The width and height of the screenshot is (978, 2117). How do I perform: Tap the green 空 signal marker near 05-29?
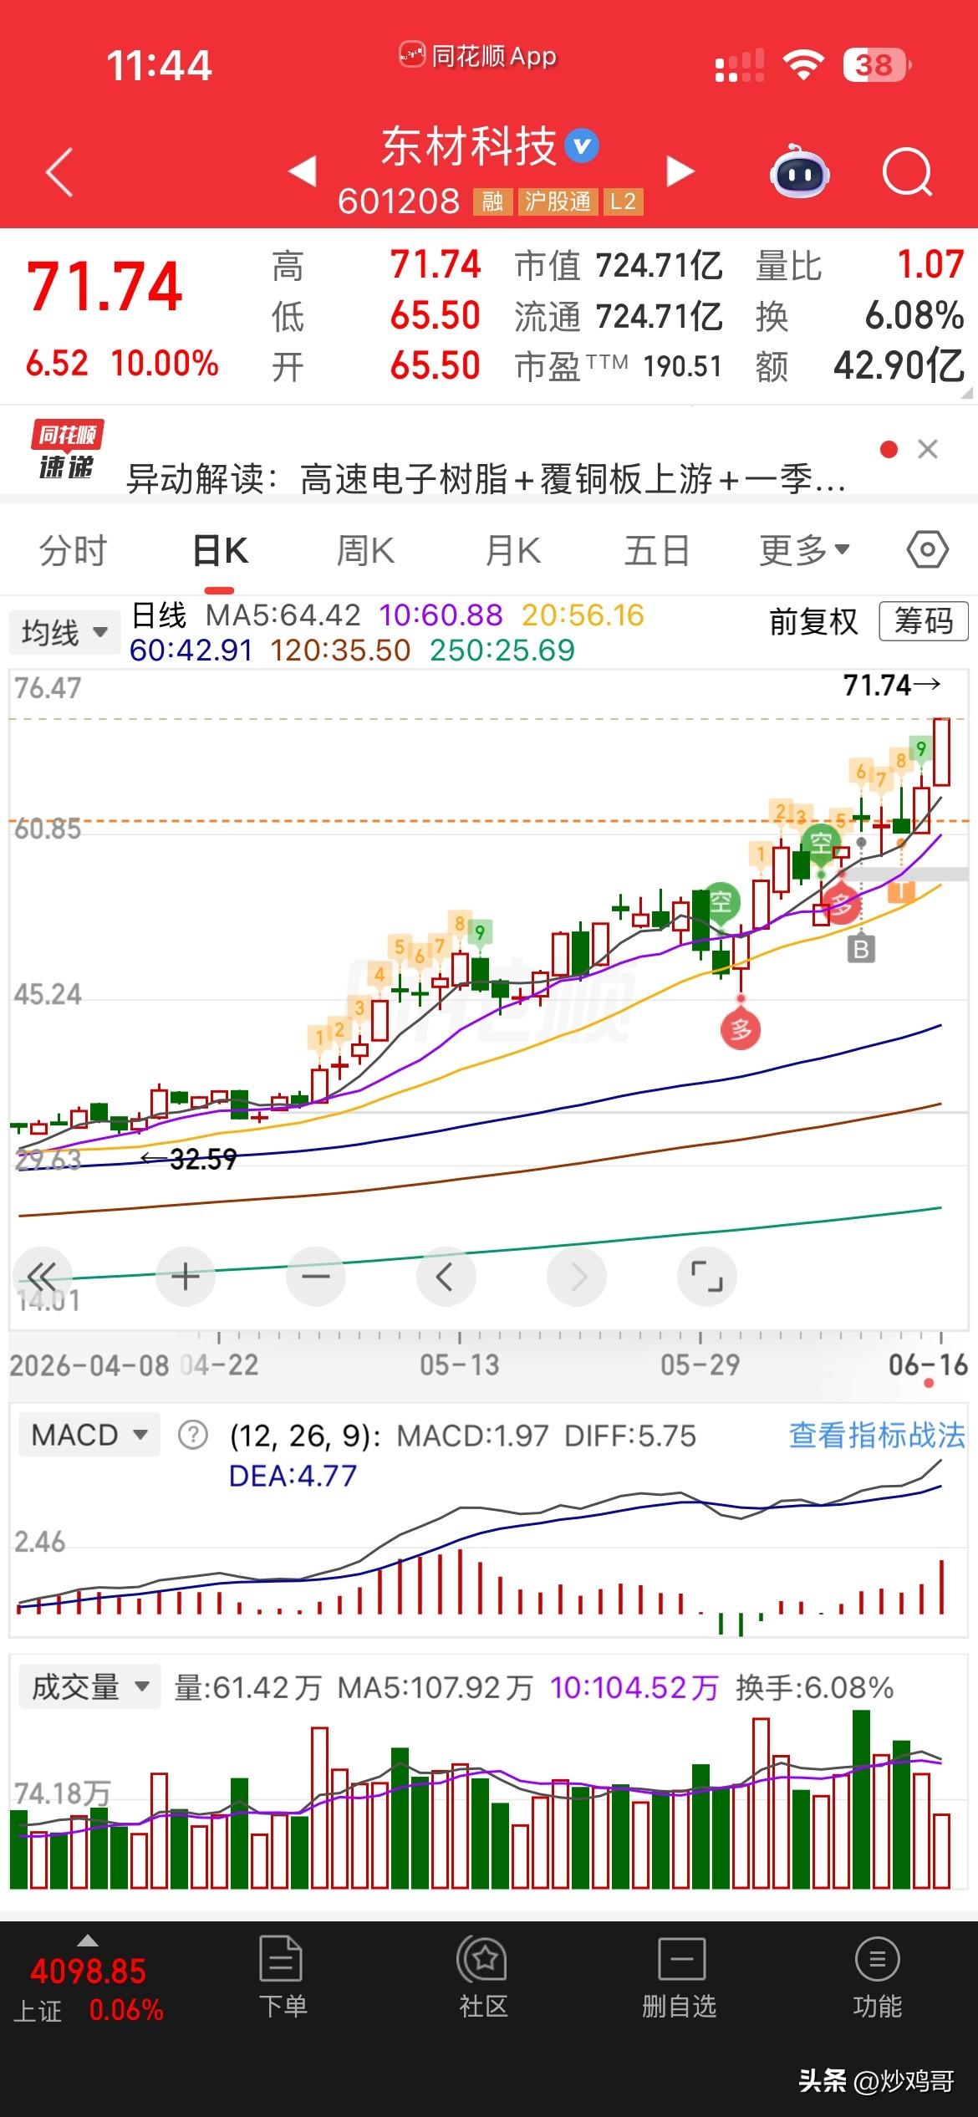click(721, 902)
